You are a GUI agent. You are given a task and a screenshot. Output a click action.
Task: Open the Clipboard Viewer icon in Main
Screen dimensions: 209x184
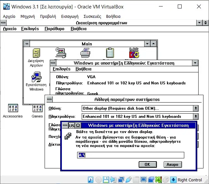point(110,53)
